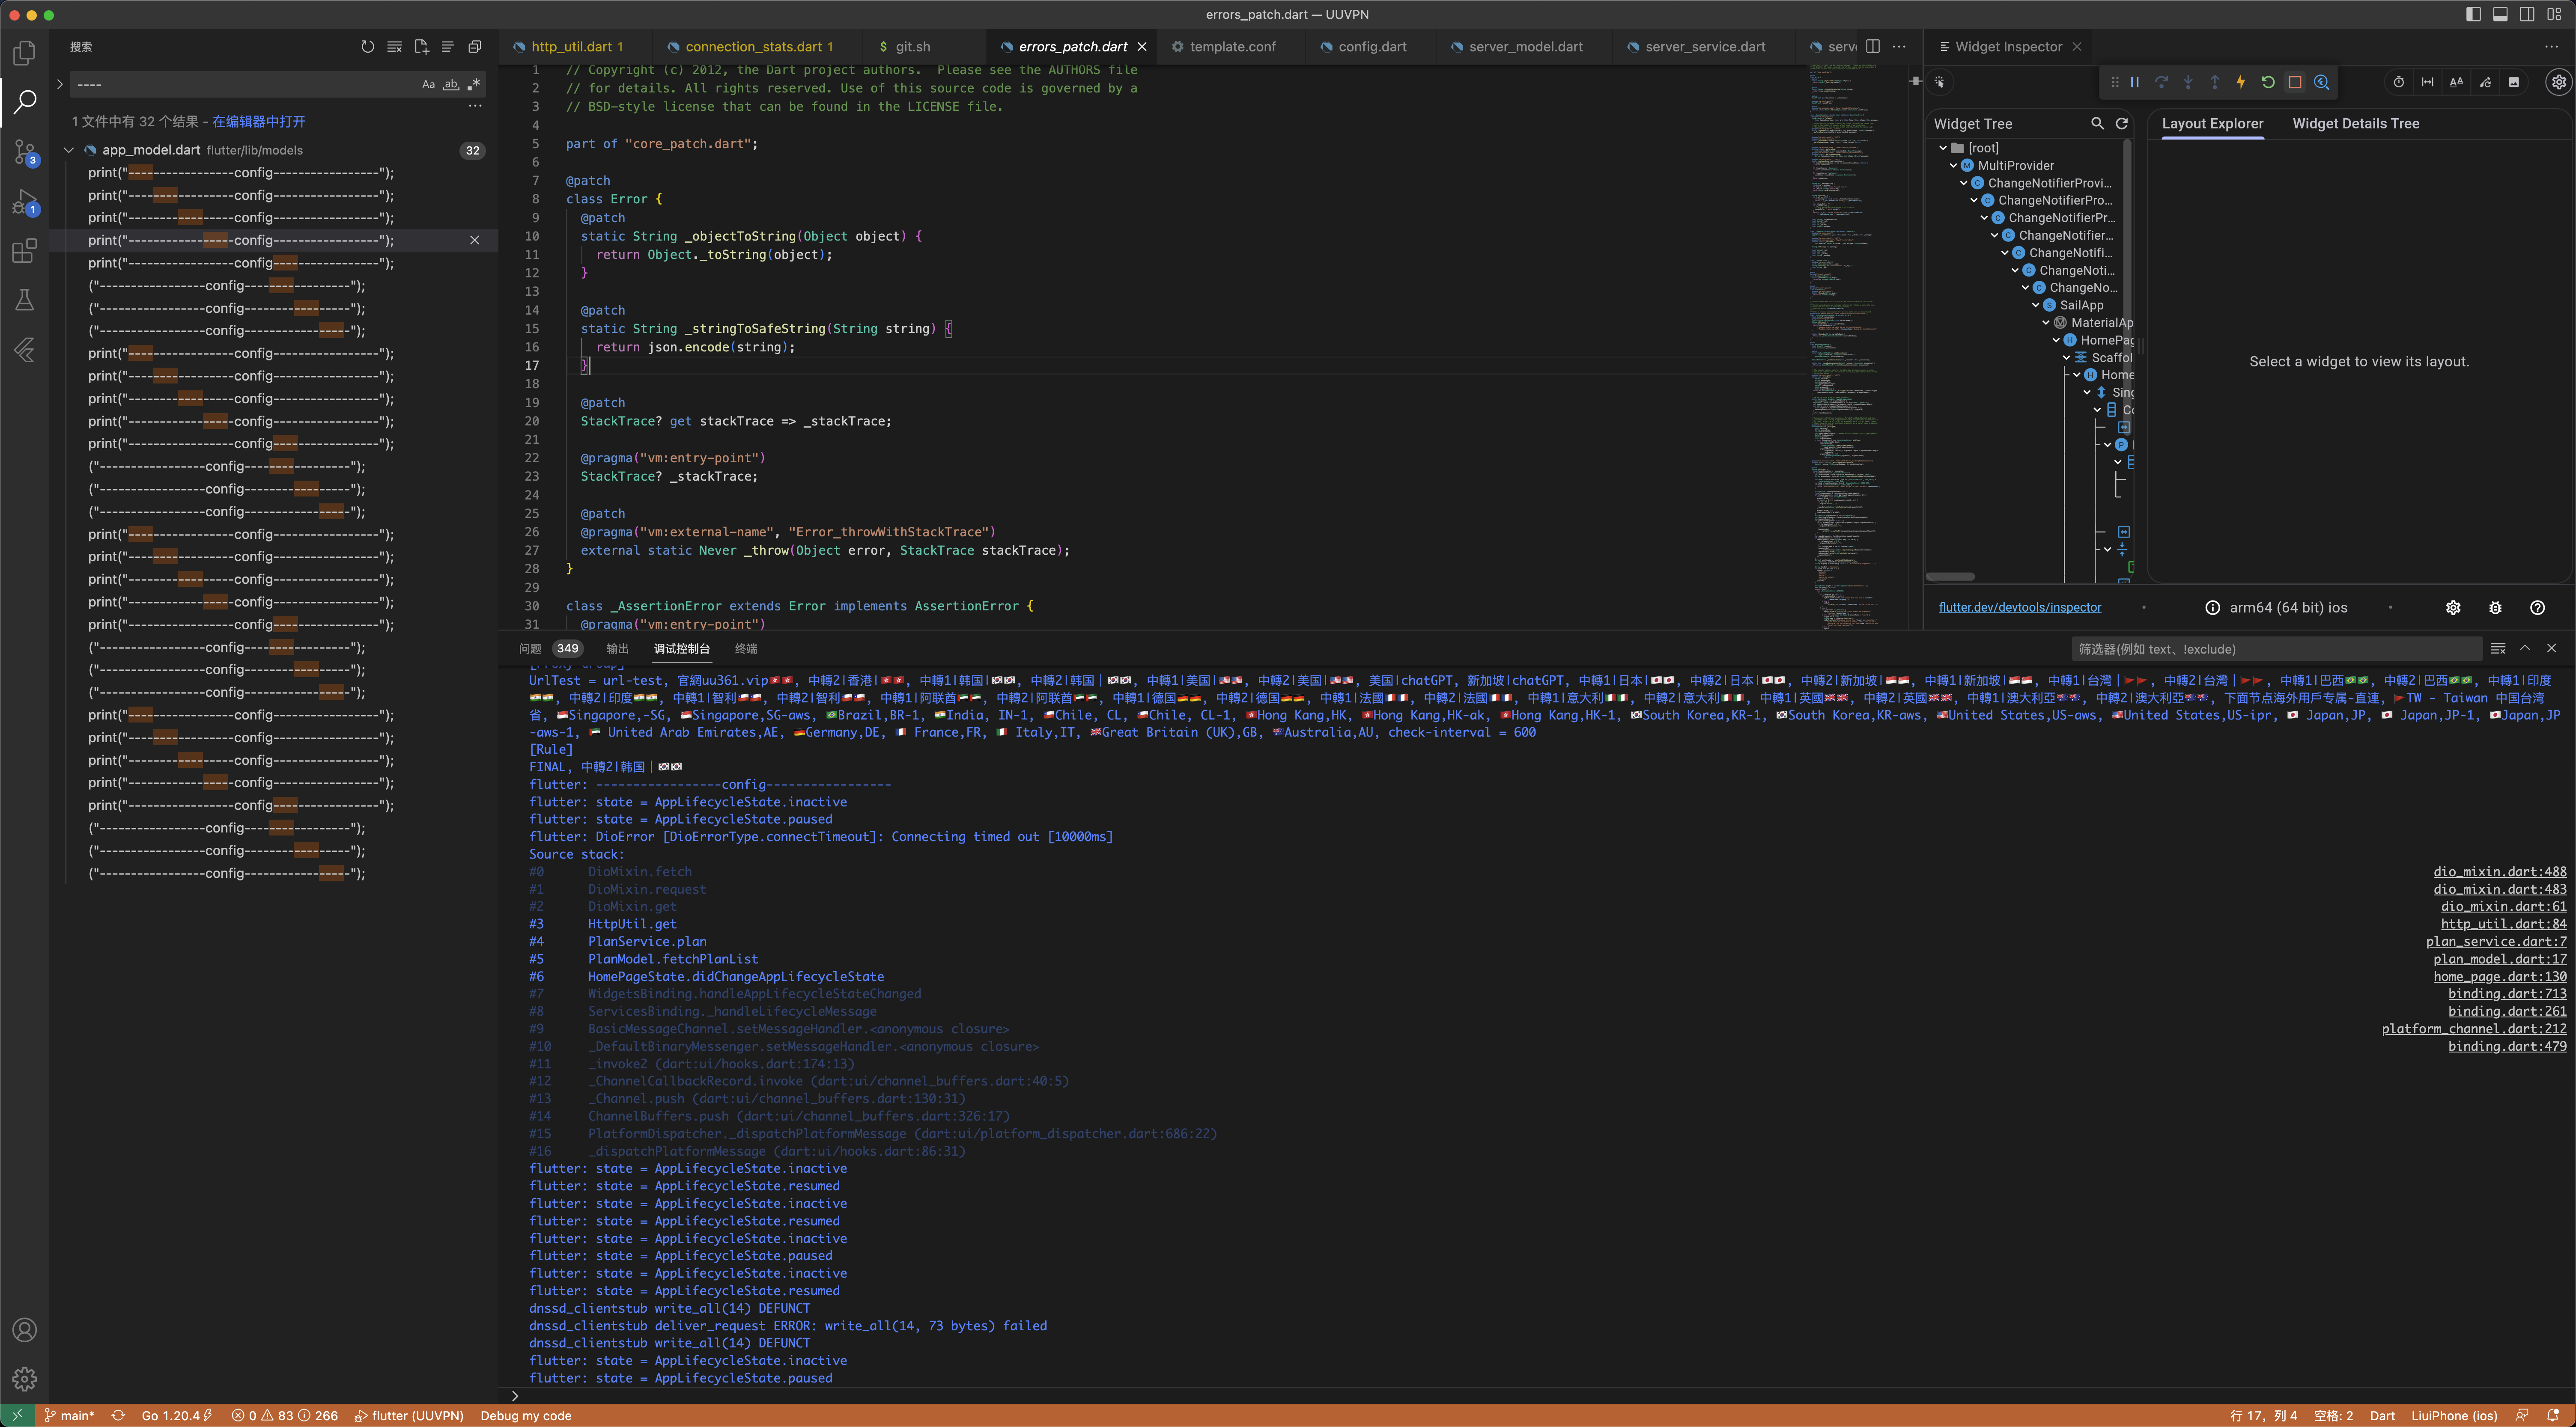Collapse the app_model.dart results group
Screen dimensions: 2576x1427
(69, 150)
